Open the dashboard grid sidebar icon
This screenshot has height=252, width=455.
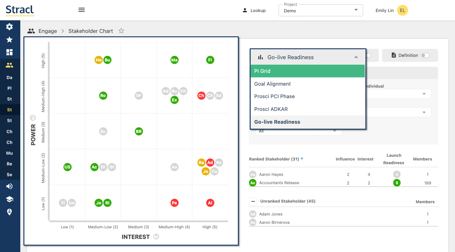(x=10, y=52)
